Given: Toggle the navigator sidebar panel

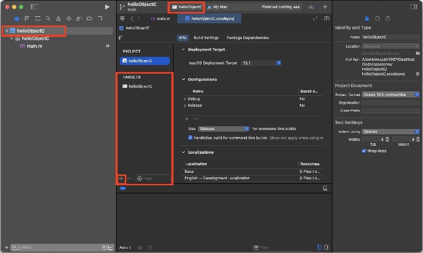Looking at the screenshot, I should [x=34, y=7].
